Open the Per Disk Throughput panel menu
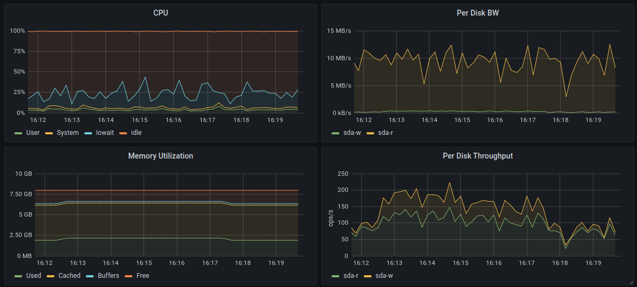The image size is (637, 287). [x=477, y=156]
